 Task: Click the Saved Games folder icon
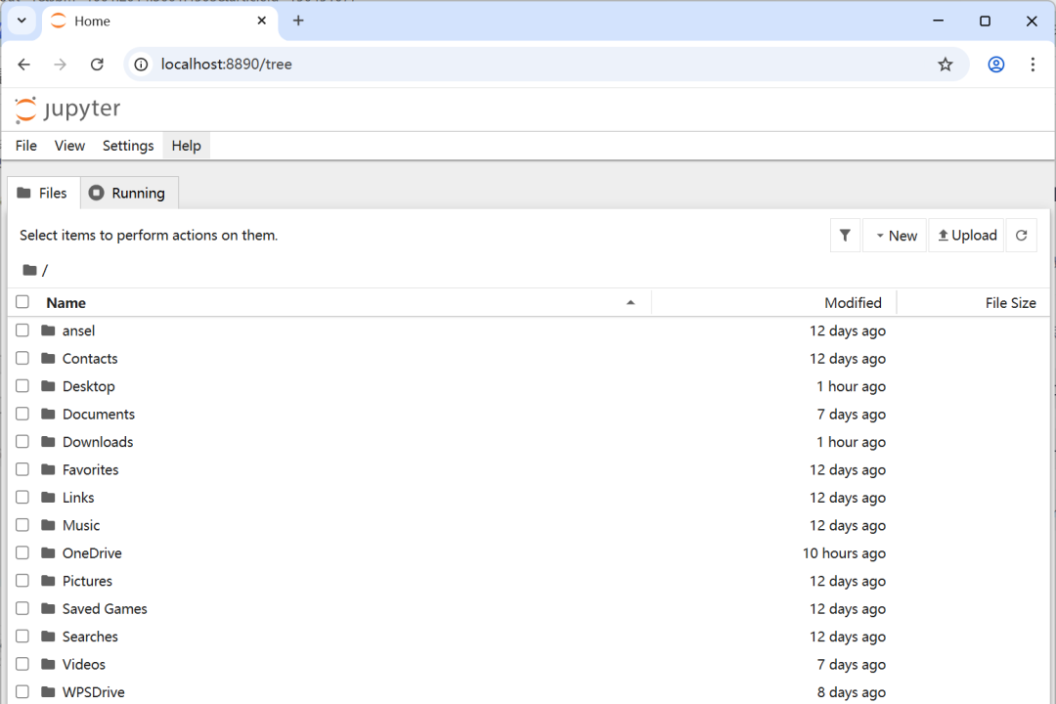click(48, 608)
